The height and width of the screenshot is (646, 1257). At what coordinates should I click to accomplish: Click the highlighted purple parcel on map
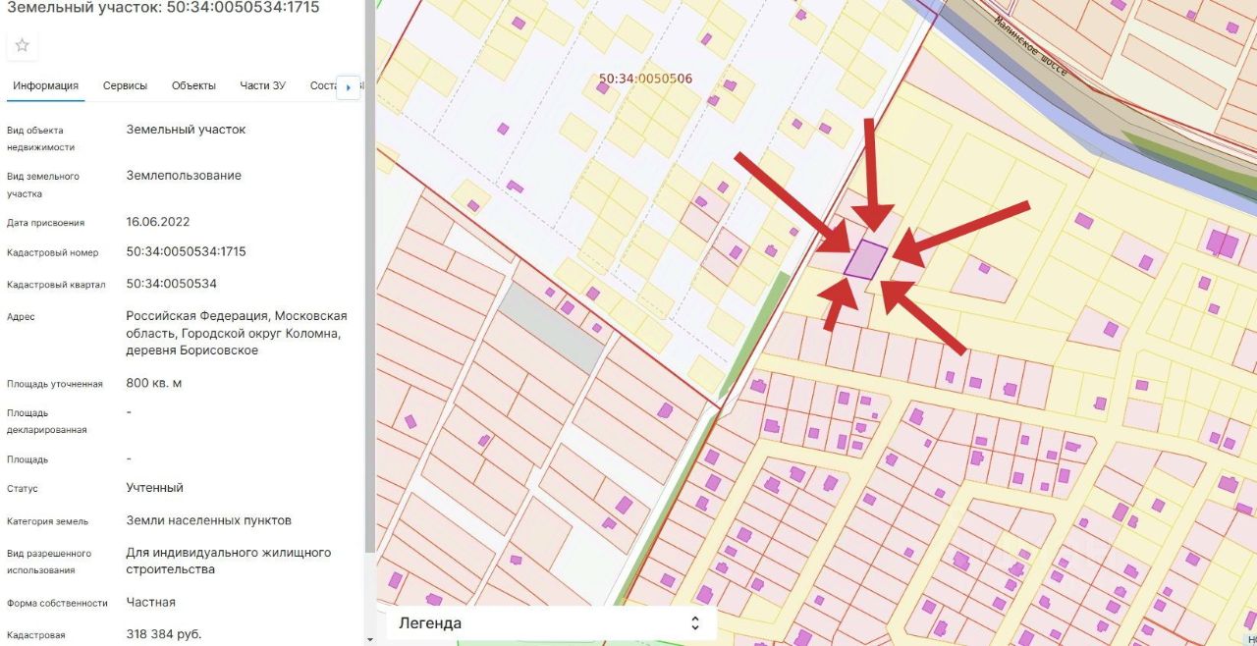tap(866, 260)
